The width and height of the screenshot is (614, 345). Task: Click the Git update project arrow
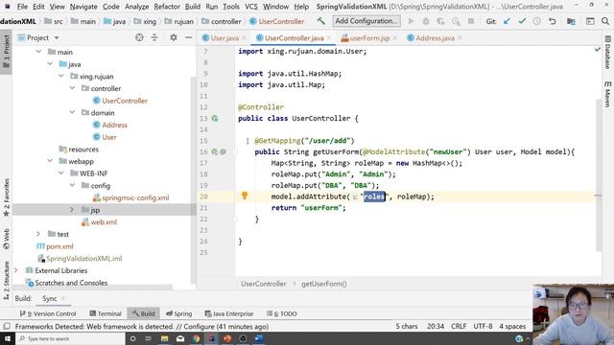tap(508, 21)
